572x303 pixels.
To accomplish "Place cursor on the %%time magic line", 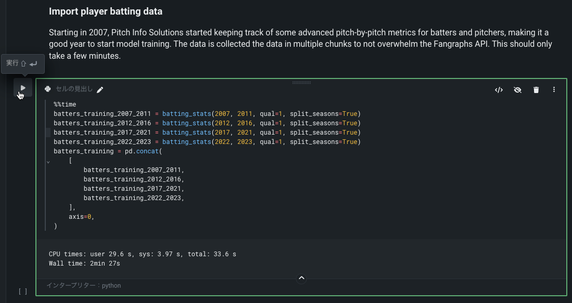I will [65, 104].
